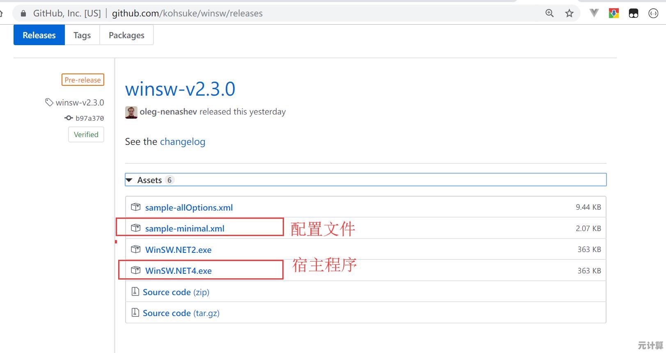Click oleg-nenashev's avatar image
Image resolution: width=666 pixels, height=353 pixels.
click(x=131, y=112)
